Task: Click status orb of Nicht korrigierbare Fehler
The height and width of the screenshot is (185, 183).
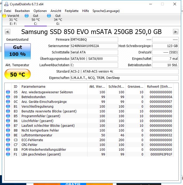Action: [x=8, y=130]
